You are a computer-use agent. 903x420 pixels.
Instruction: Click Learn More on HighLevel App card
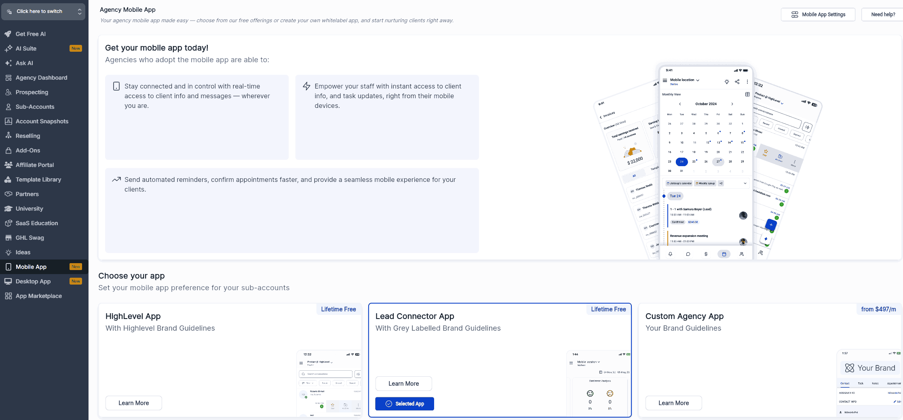pos(134,403)
